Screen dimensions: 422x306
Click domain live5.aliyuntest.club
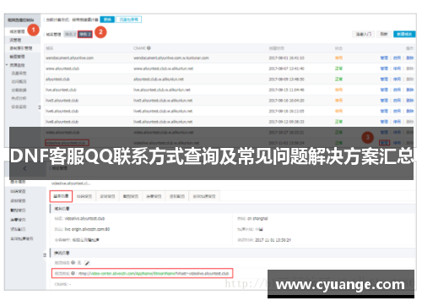62,101
